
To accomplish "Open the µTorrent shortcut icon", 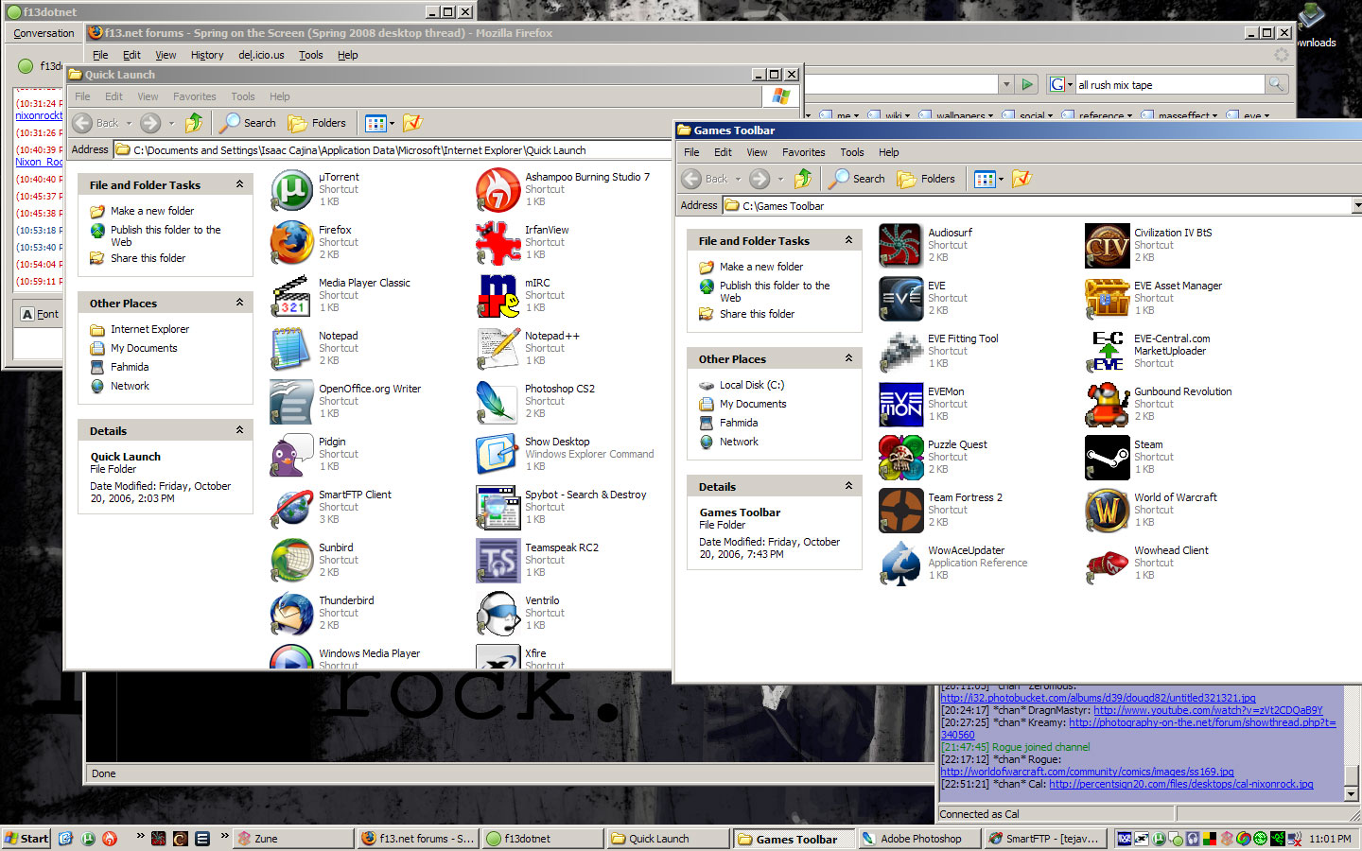I will coord(292,189).
